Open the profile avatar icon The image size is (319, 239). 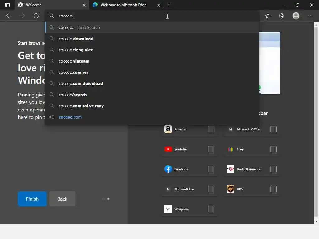[x=296, y=16]
